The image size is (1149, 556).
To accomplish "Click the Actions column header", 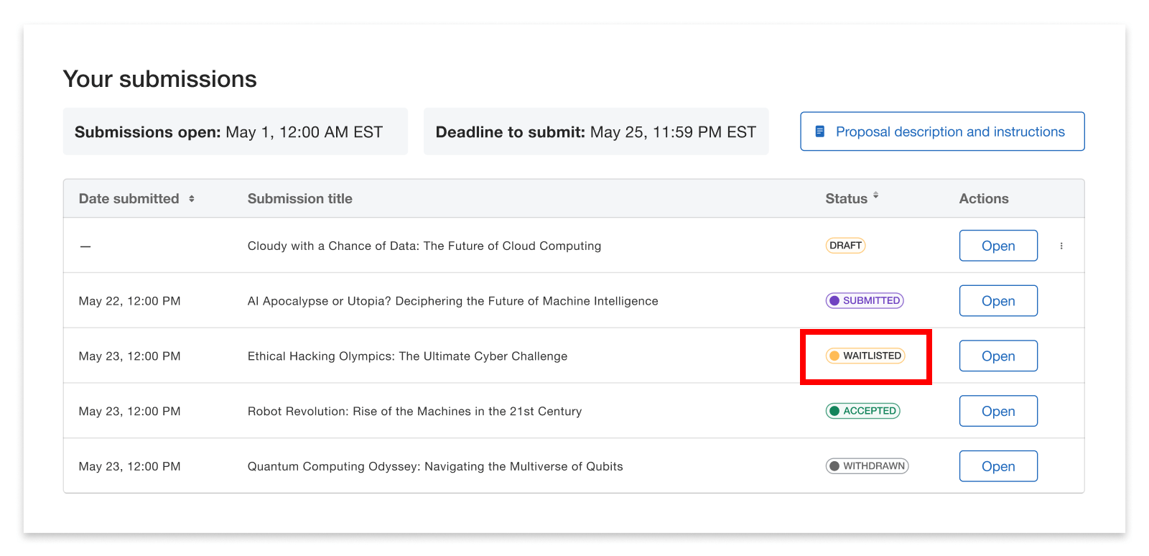I will tap(984, 199).
